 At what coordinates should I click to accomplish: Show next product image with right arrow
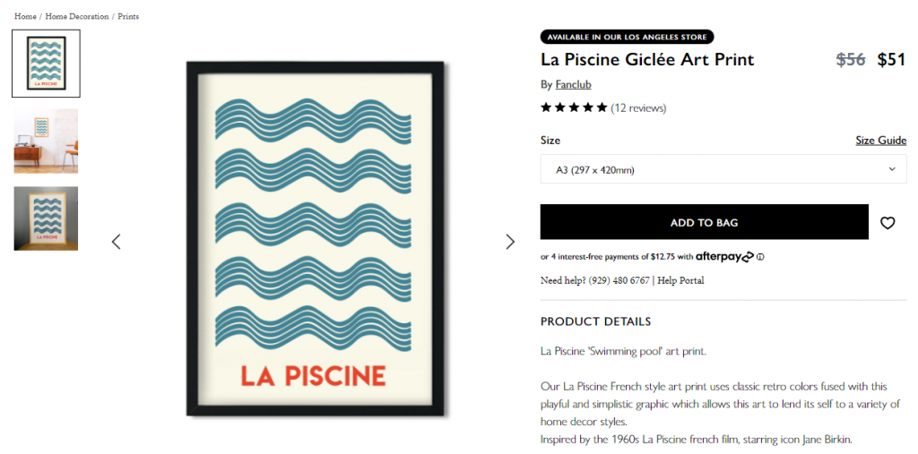coord(510,242)
